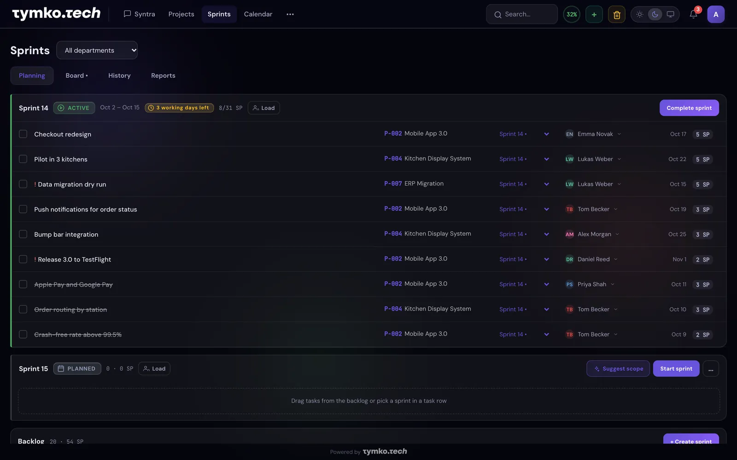Expand the sprint selector for Checkout redesign
The width and height of the screenshot is (737, 460).
(546, 134)
